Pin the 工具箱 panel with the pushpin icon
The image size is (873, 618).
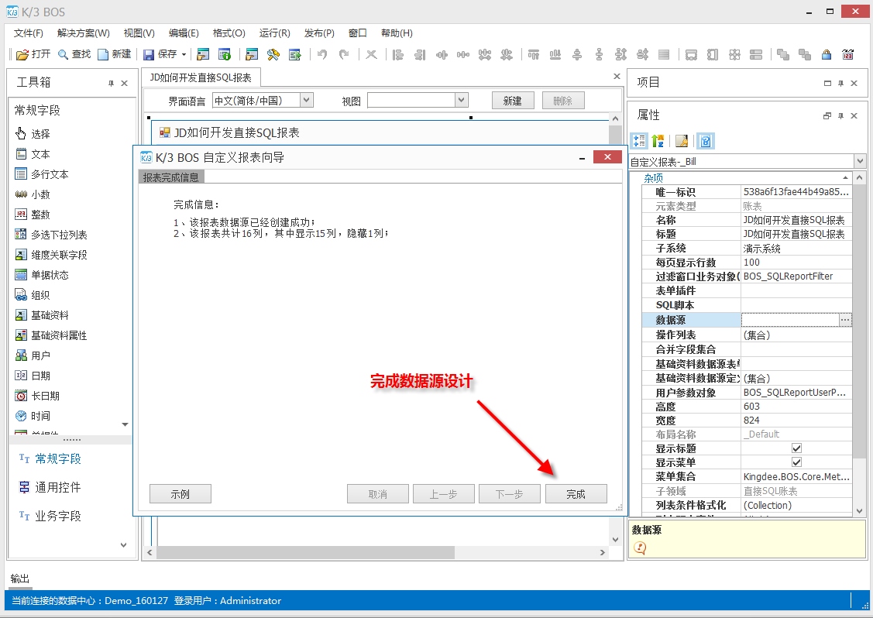click(111, 83)
